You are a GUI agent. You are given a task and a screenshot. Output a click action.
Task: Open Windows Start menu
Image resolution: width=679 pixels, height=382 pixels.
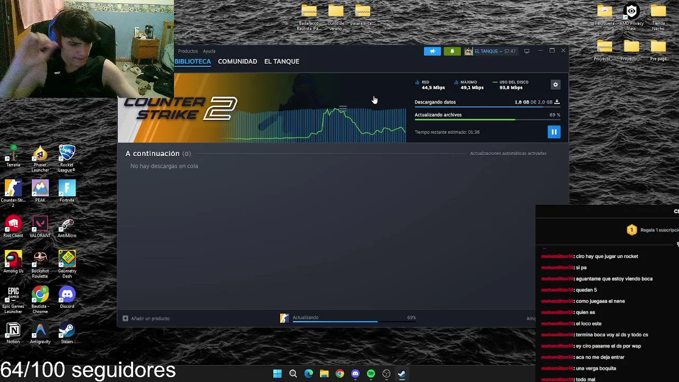pyautogui.click(x=277, y=374)
